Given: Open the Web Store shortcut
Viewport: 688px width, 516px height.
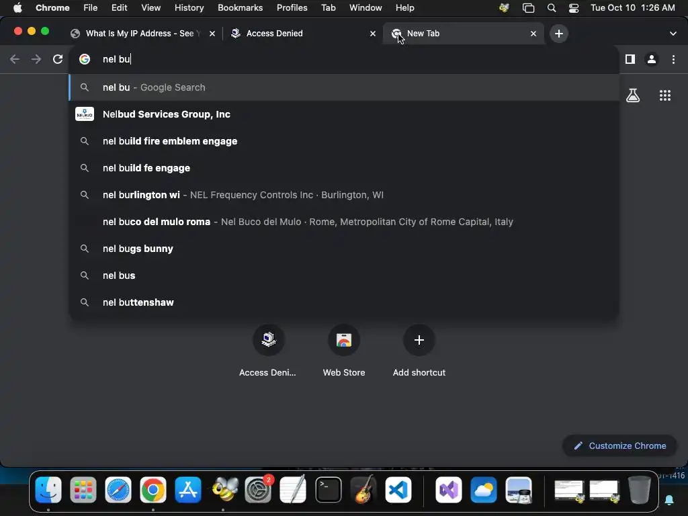Looking at the screenshot, I should coord(344,351).
